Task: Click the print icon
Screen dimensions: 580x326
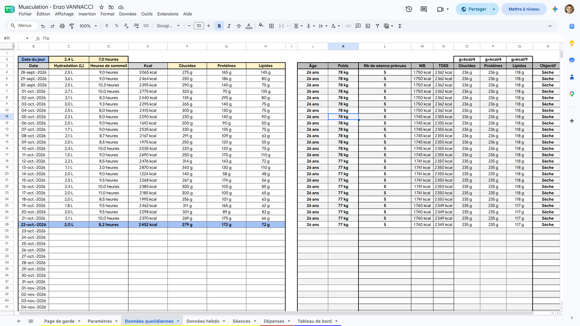Action: [62, 26]
